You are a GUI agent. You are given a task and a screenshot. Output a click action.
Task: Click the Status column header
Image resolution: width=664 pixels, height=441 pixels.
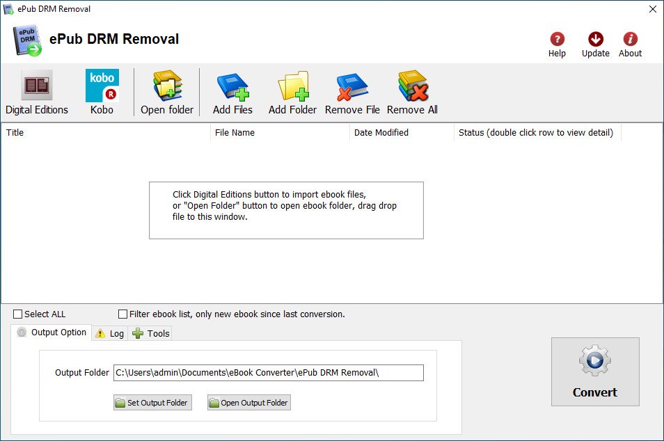pyautogui.click(x=537, y=132)
